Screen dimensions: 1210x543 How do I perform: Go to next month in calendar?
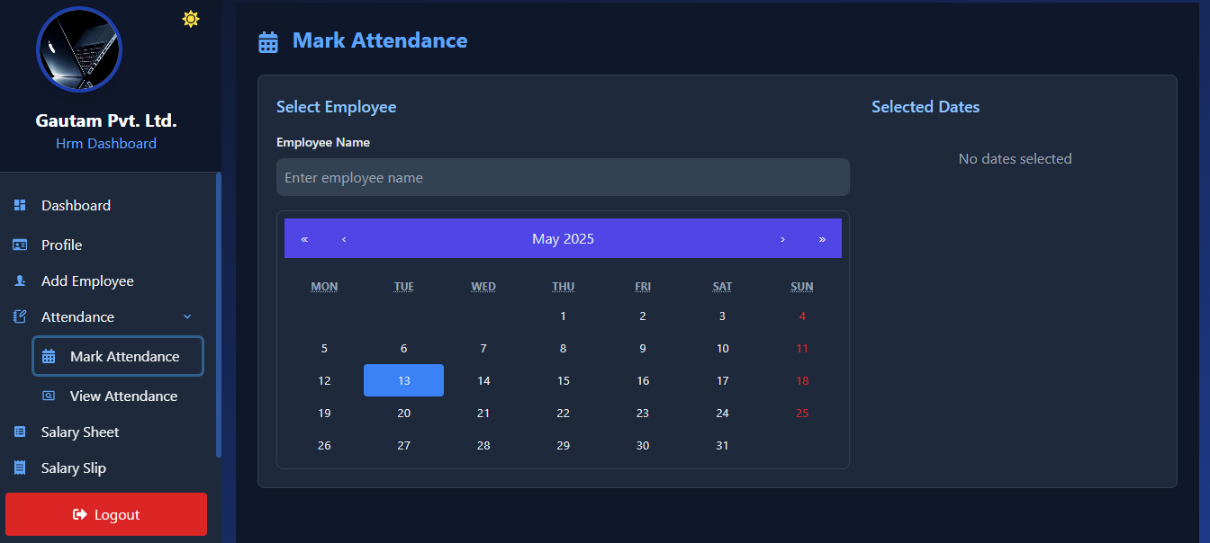coord(782,239)
